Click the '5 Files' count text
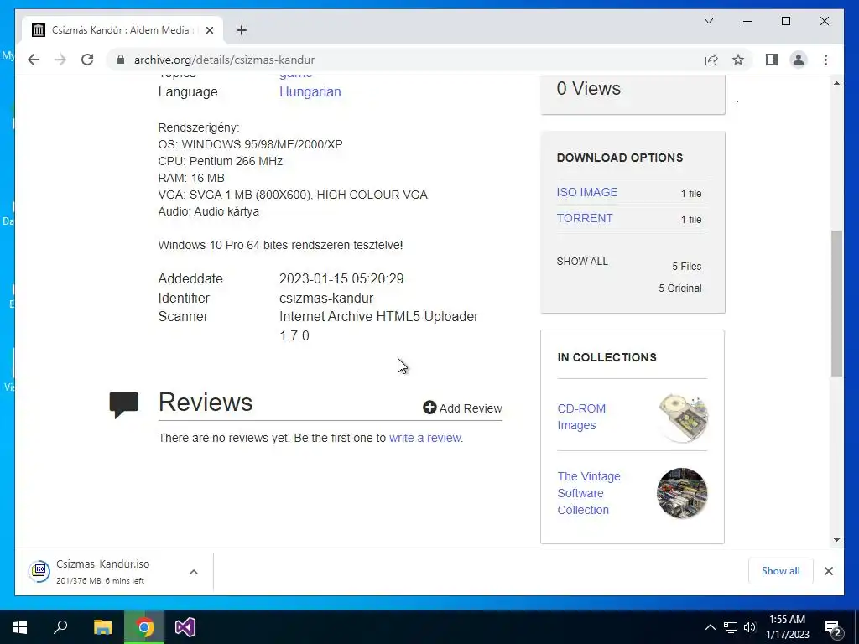This screenshot has height=644, width=859. pyautogui.click(x=687, y=267)
